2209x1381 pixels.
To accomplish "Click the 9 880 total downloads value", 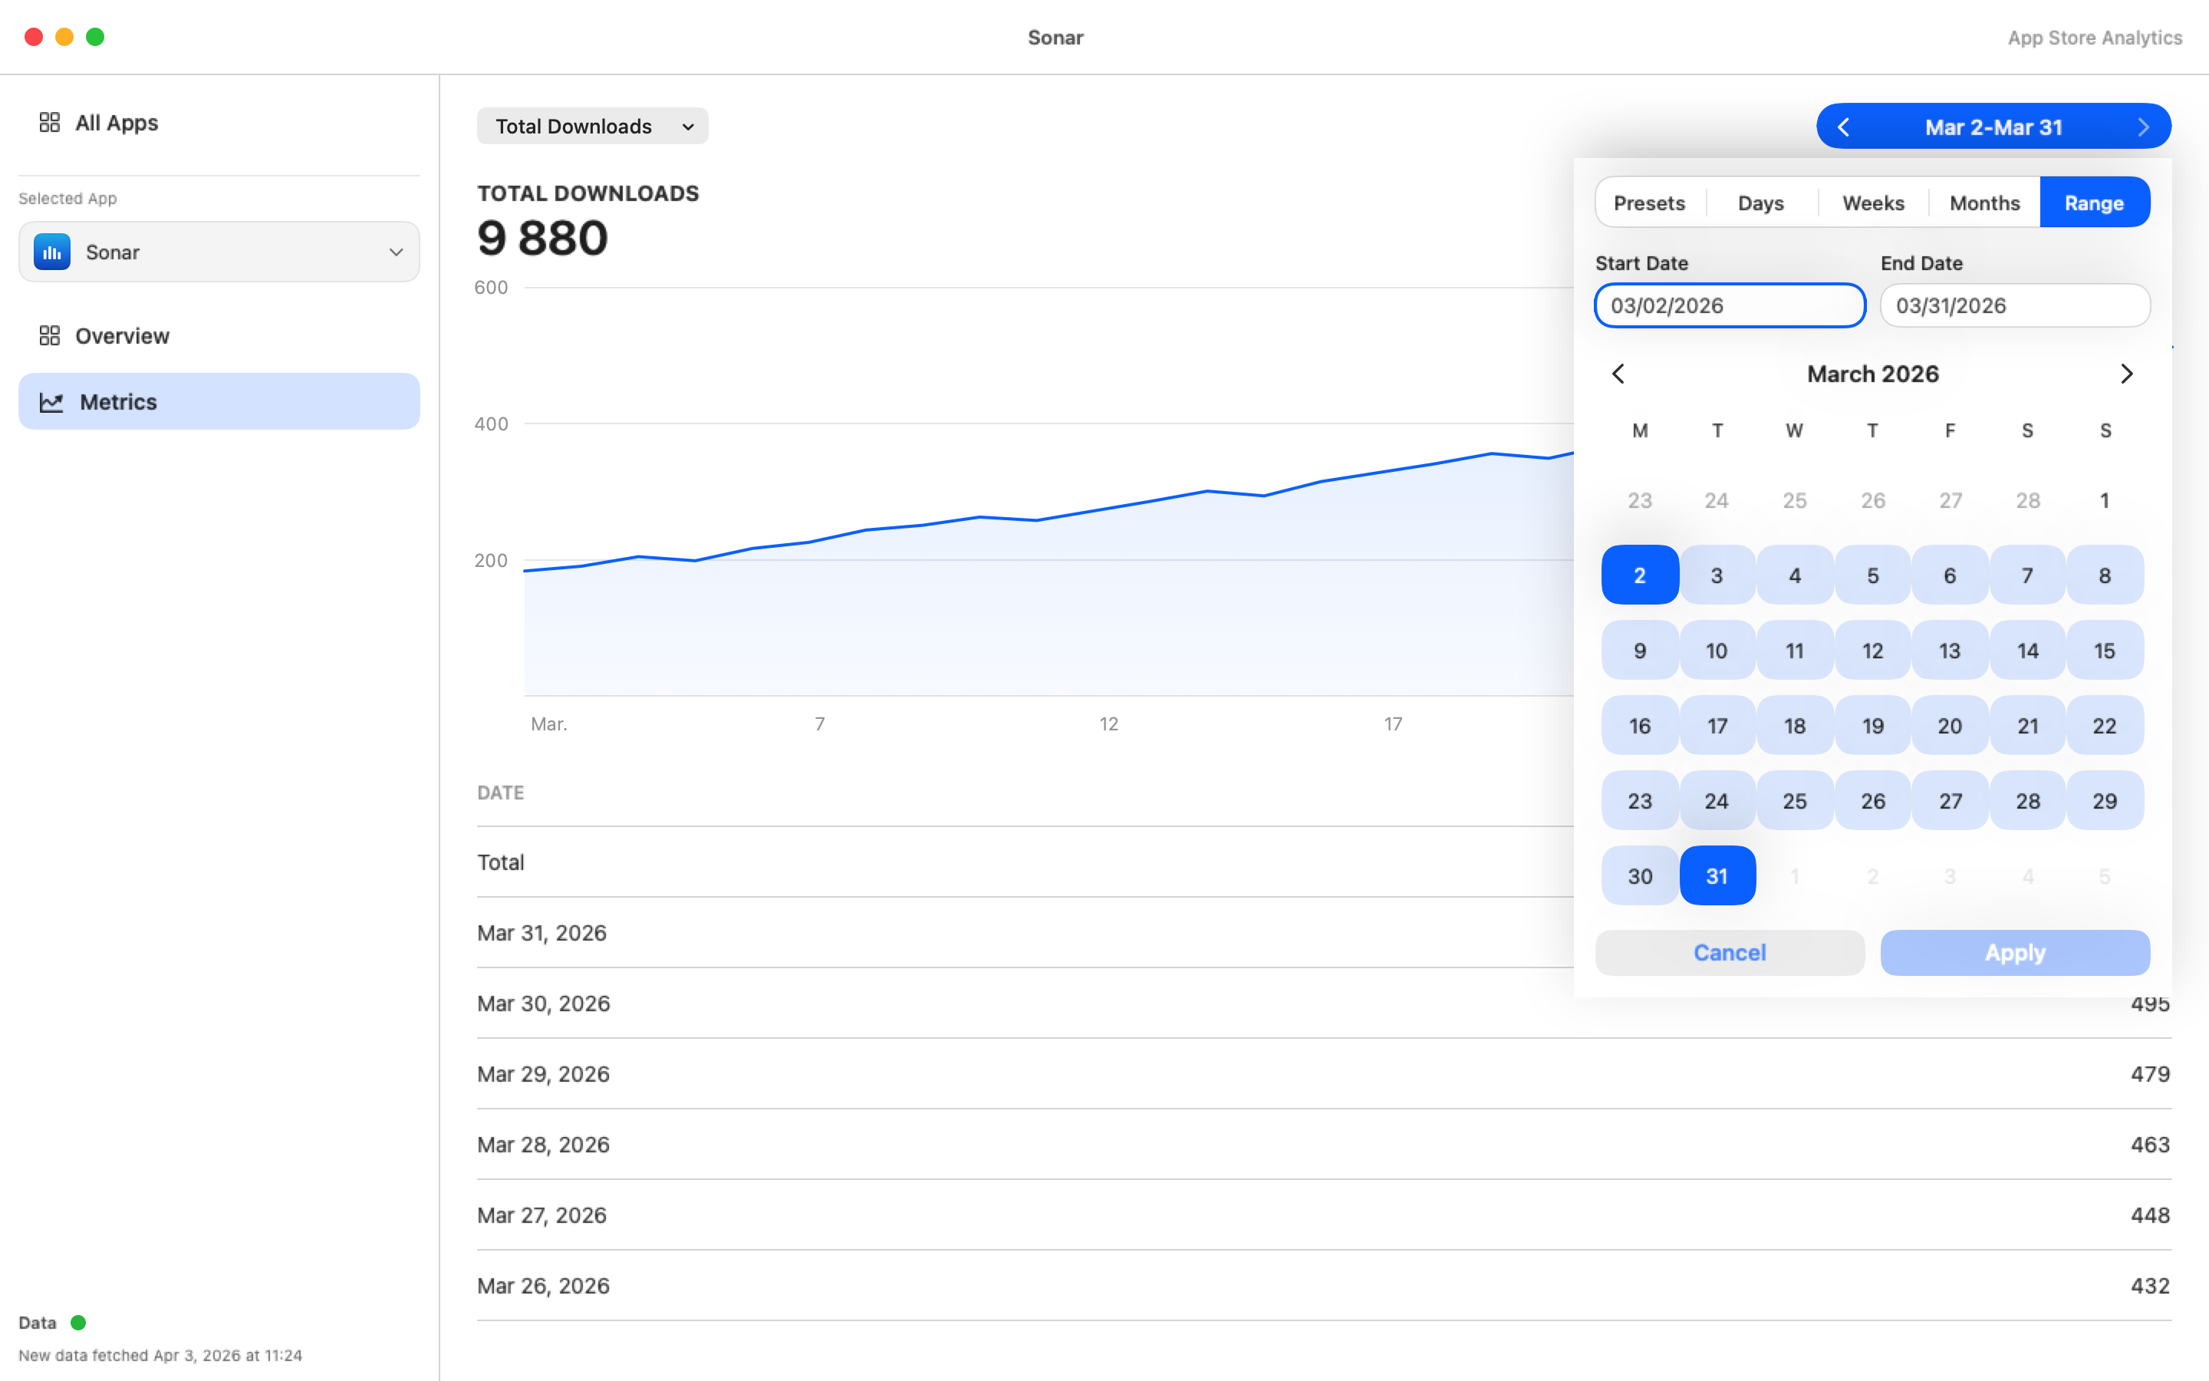I will tap(542, 239).
